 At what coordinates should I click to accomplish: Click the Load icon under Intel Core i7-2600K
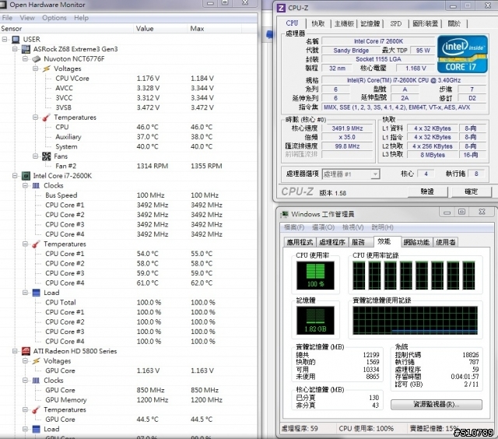(37, 293)
